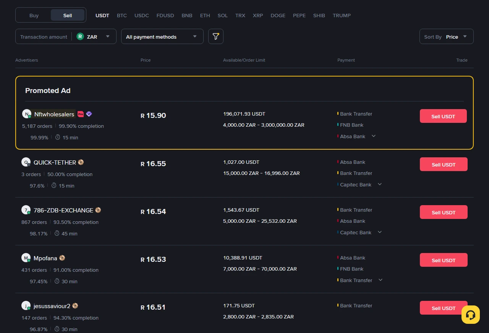This screenshot has width=489, height=333.
Task: Open the Mpofana advertiser profile
Action: tap(45, 258)
